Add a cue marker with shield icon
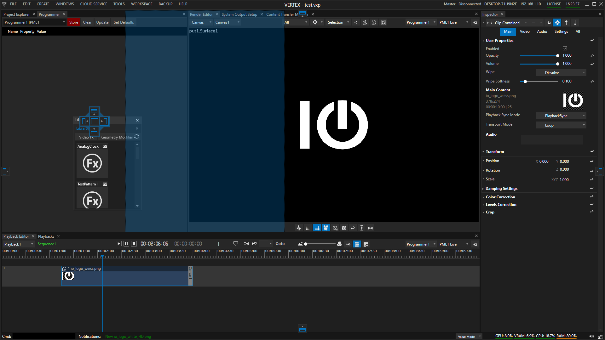Viewport: 605px width, 340px height. [x=236, y=244]
